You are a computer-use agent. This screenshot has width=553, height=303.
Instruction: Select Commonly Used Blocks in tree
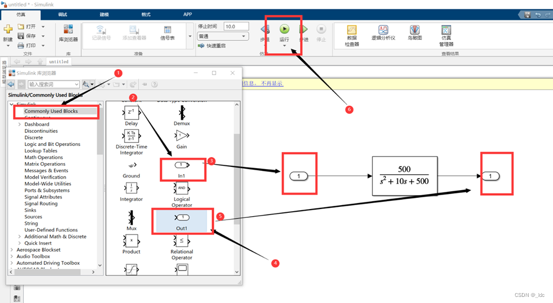[51, 111]
